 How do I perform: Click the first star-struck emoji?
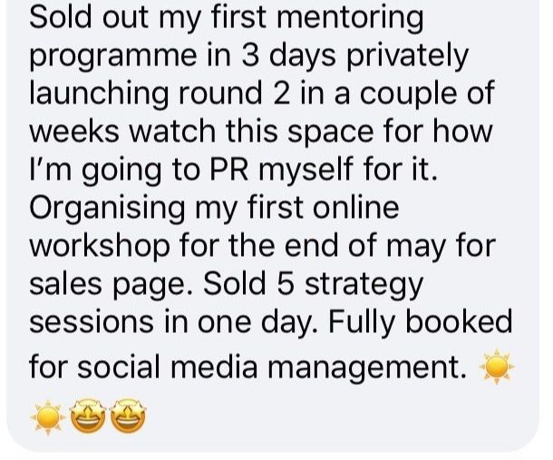[88, 416]
